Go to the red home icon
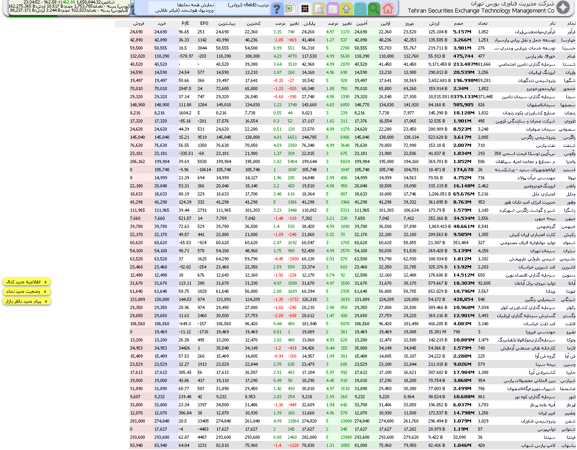The width and height of the screenshot is (577, 450). [388, 9]
